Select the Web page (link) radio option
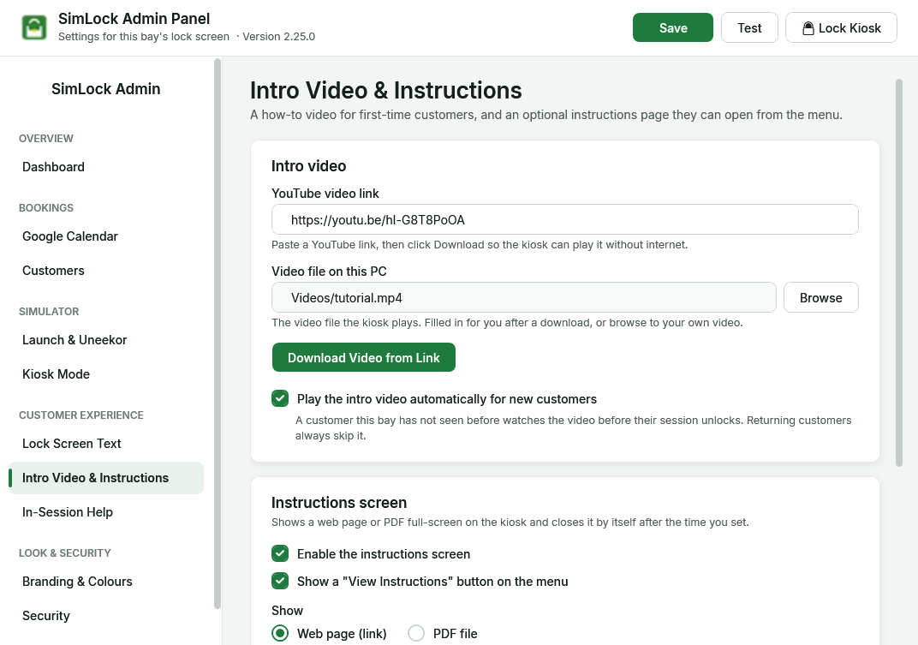Screen dimensions: 918x645 point(280,633)
